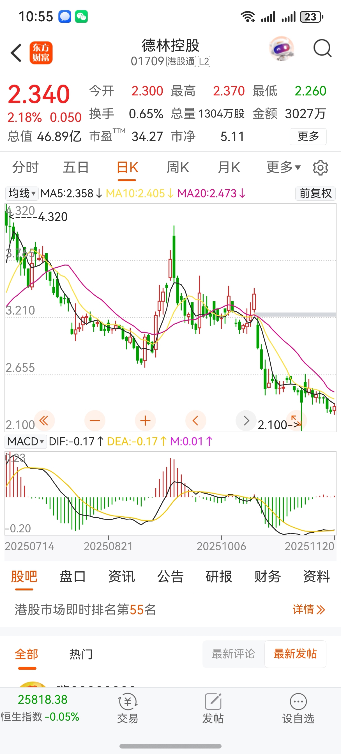Jump chart to earliest with double-left arrow
Image resolution: width=341 pixels, height=754 pixels.
[x=44, y=421]
